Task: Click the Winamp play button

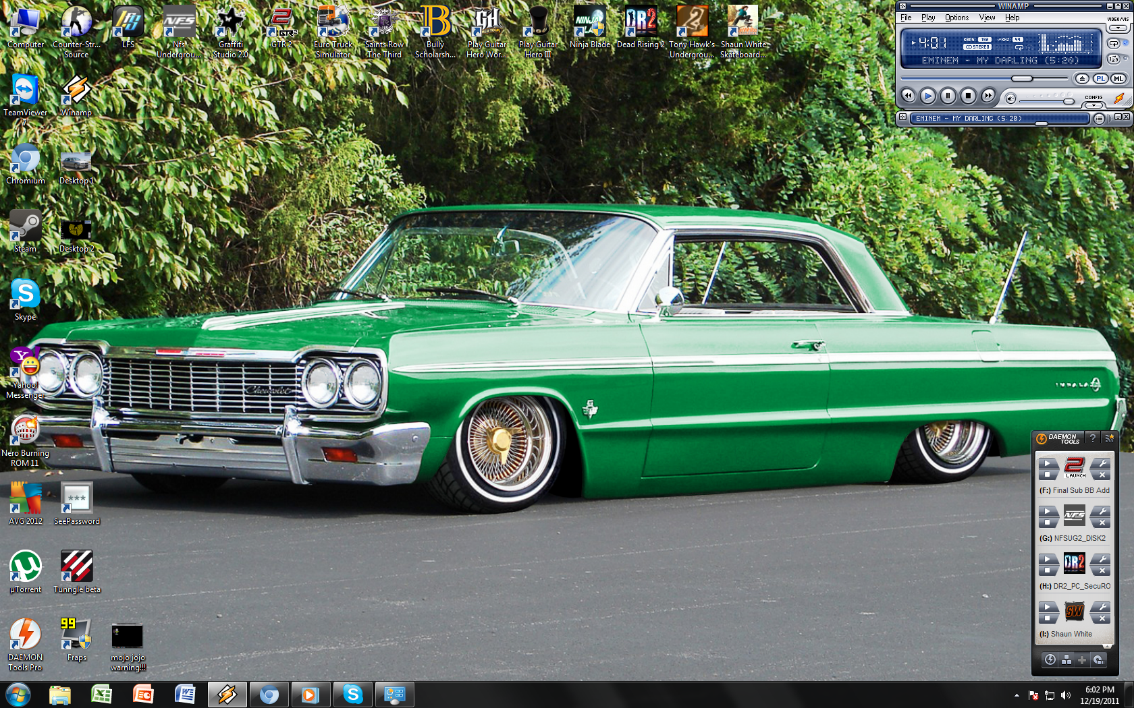Action: coord(928,96)
